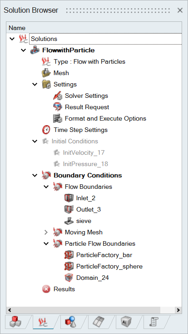
Task: Open the AI cube tab
Action: point(126,322)
